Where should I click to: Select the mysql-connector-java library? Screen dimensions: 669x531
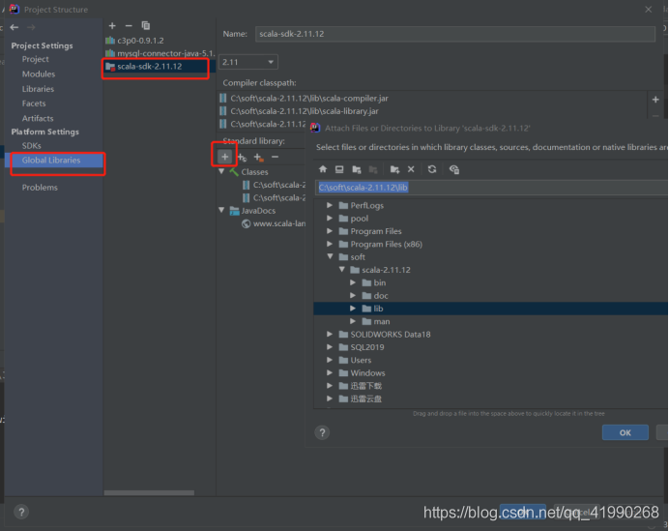point(159,53)
